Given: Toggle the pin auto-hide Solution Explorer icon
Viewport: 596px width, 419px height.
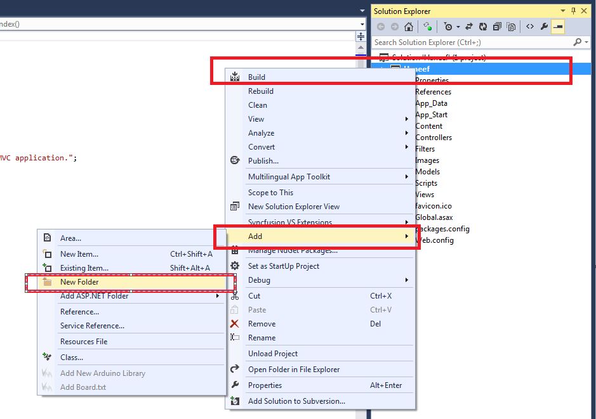Looking at the screenshot, I should (574, 11).
